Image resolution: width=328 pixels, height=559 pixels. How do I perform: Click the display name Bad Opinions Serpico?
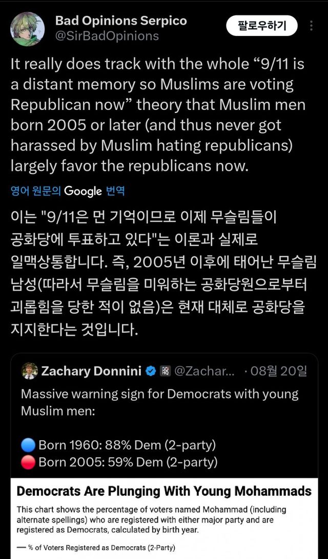pyautogui.click(x=121, y=21)
